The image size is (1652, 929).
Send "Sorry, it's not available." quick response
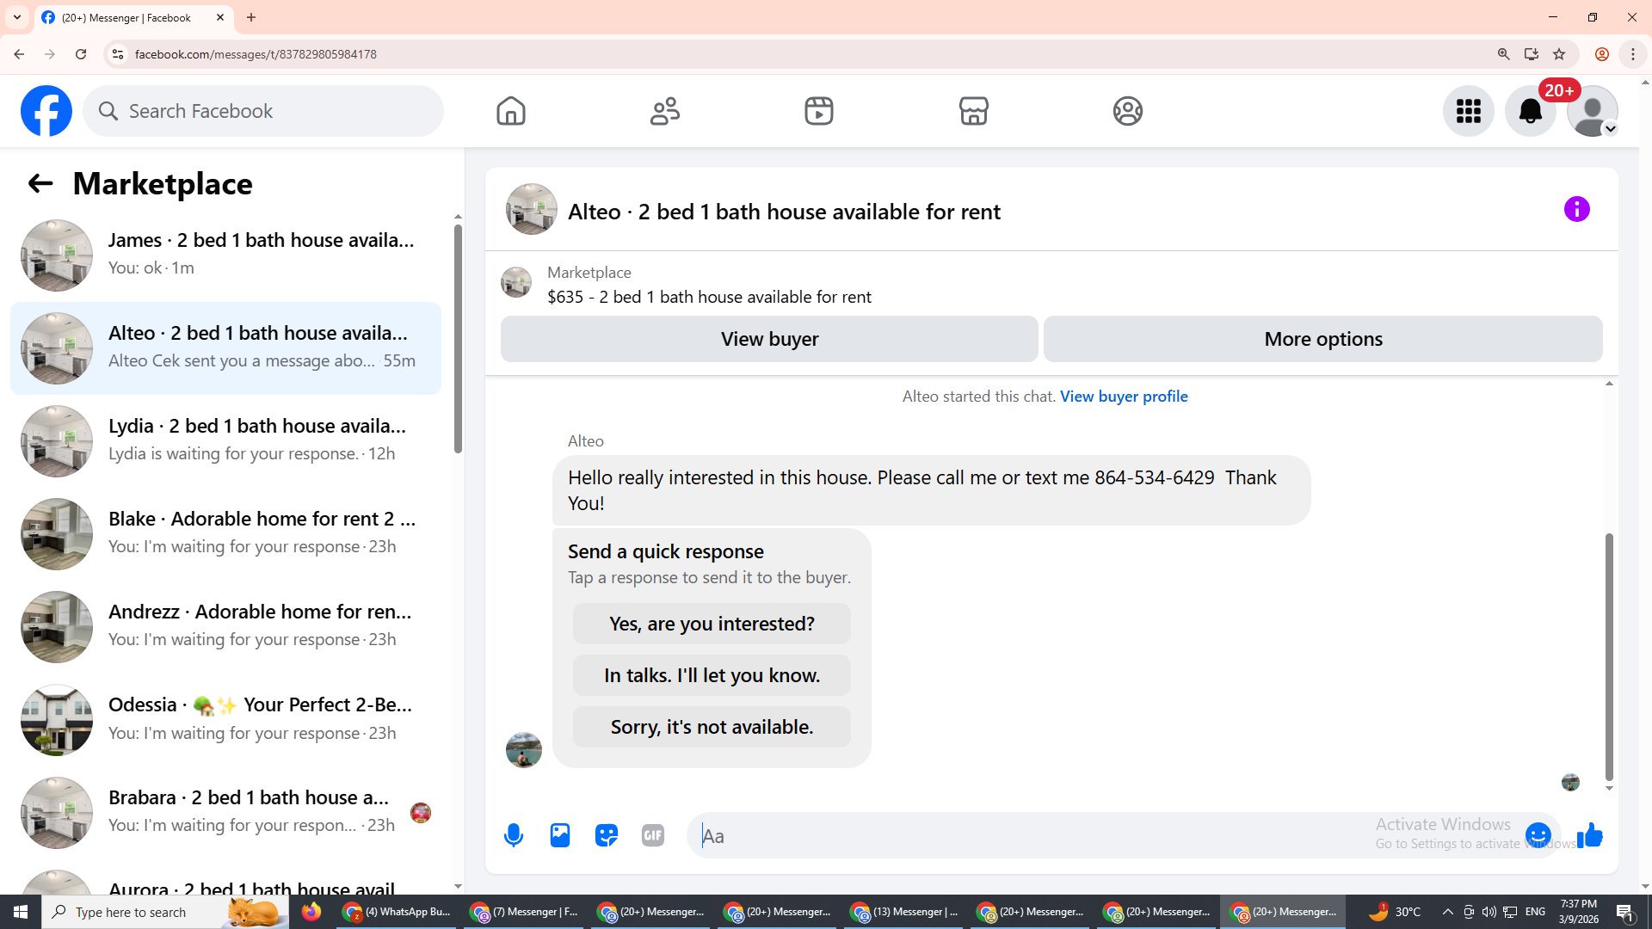point(712,727)
